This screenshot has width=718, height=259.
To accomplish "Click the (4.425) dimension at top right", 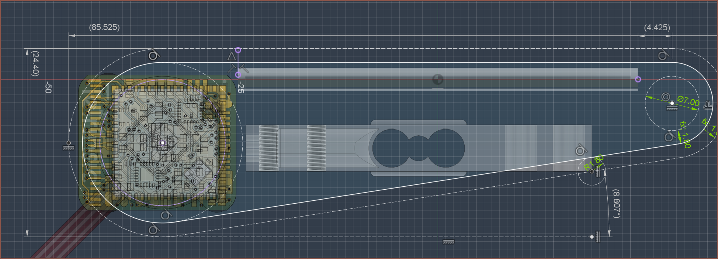I will coord(657,28).
